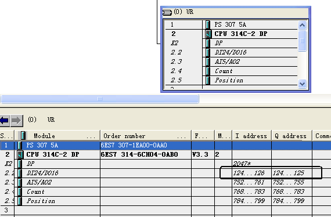Screen dimensions: 331x217
Task: Select AI5/AO2 row in detail table
Action: click(x=165, y=182)
